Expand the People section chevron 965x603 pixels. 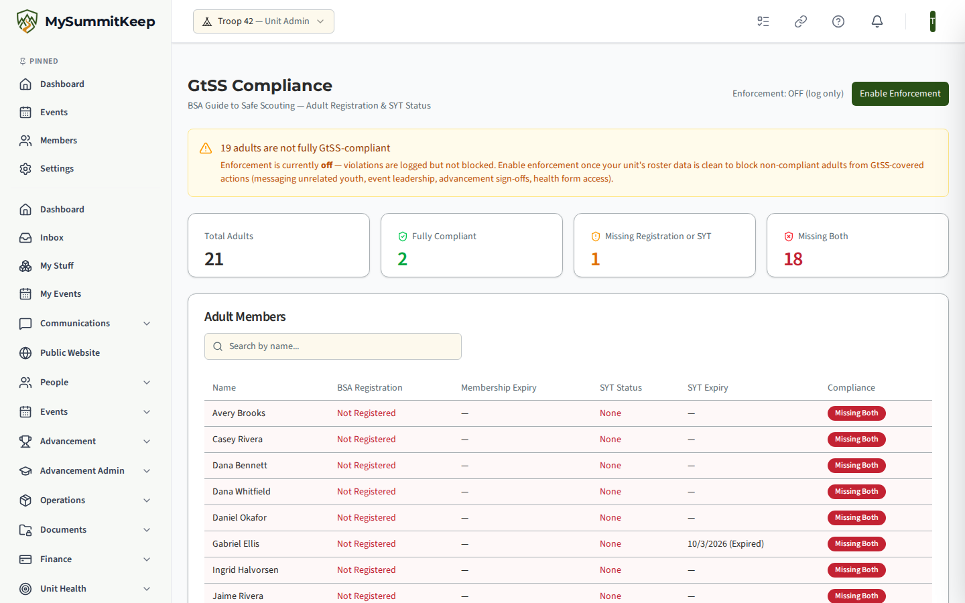pyautogui.click(x=147, y=383)
